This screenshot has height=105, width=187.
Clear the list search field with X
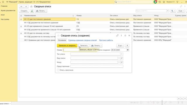point(168,11)
